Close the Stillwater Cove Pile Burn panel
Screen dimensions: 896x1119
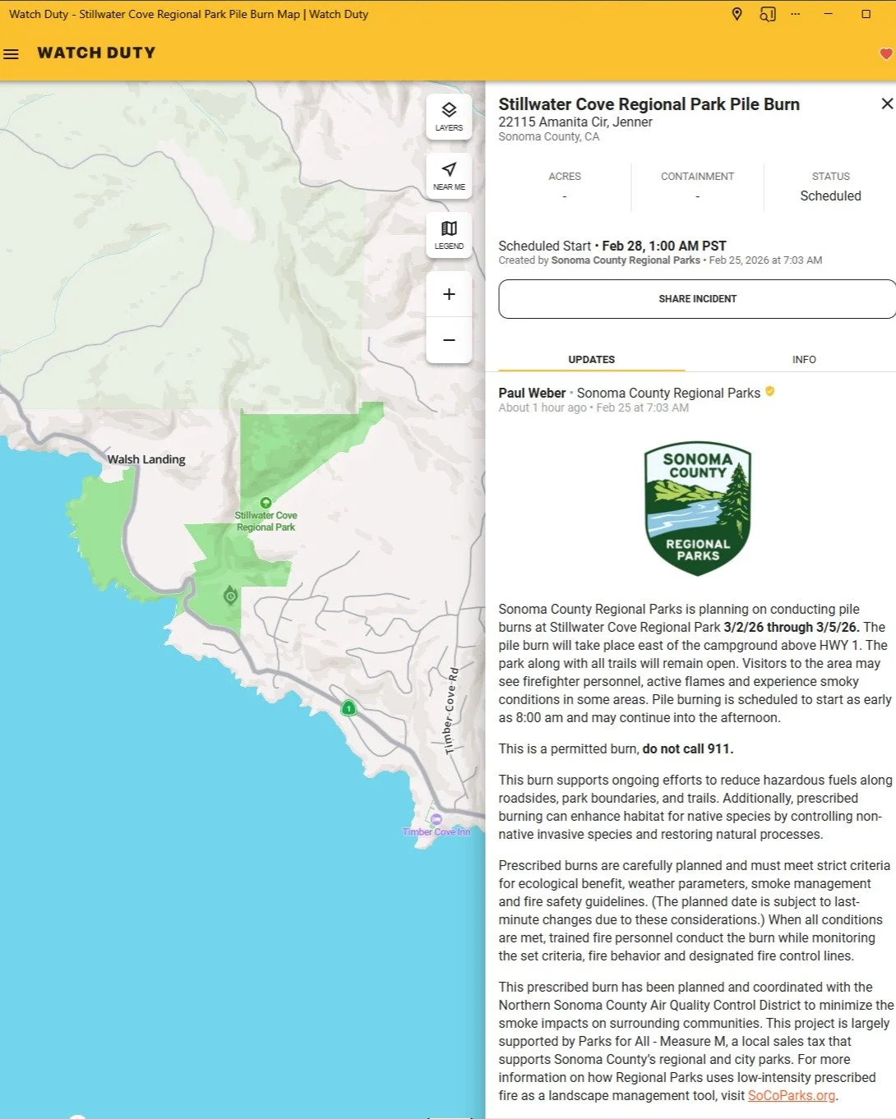886,104
